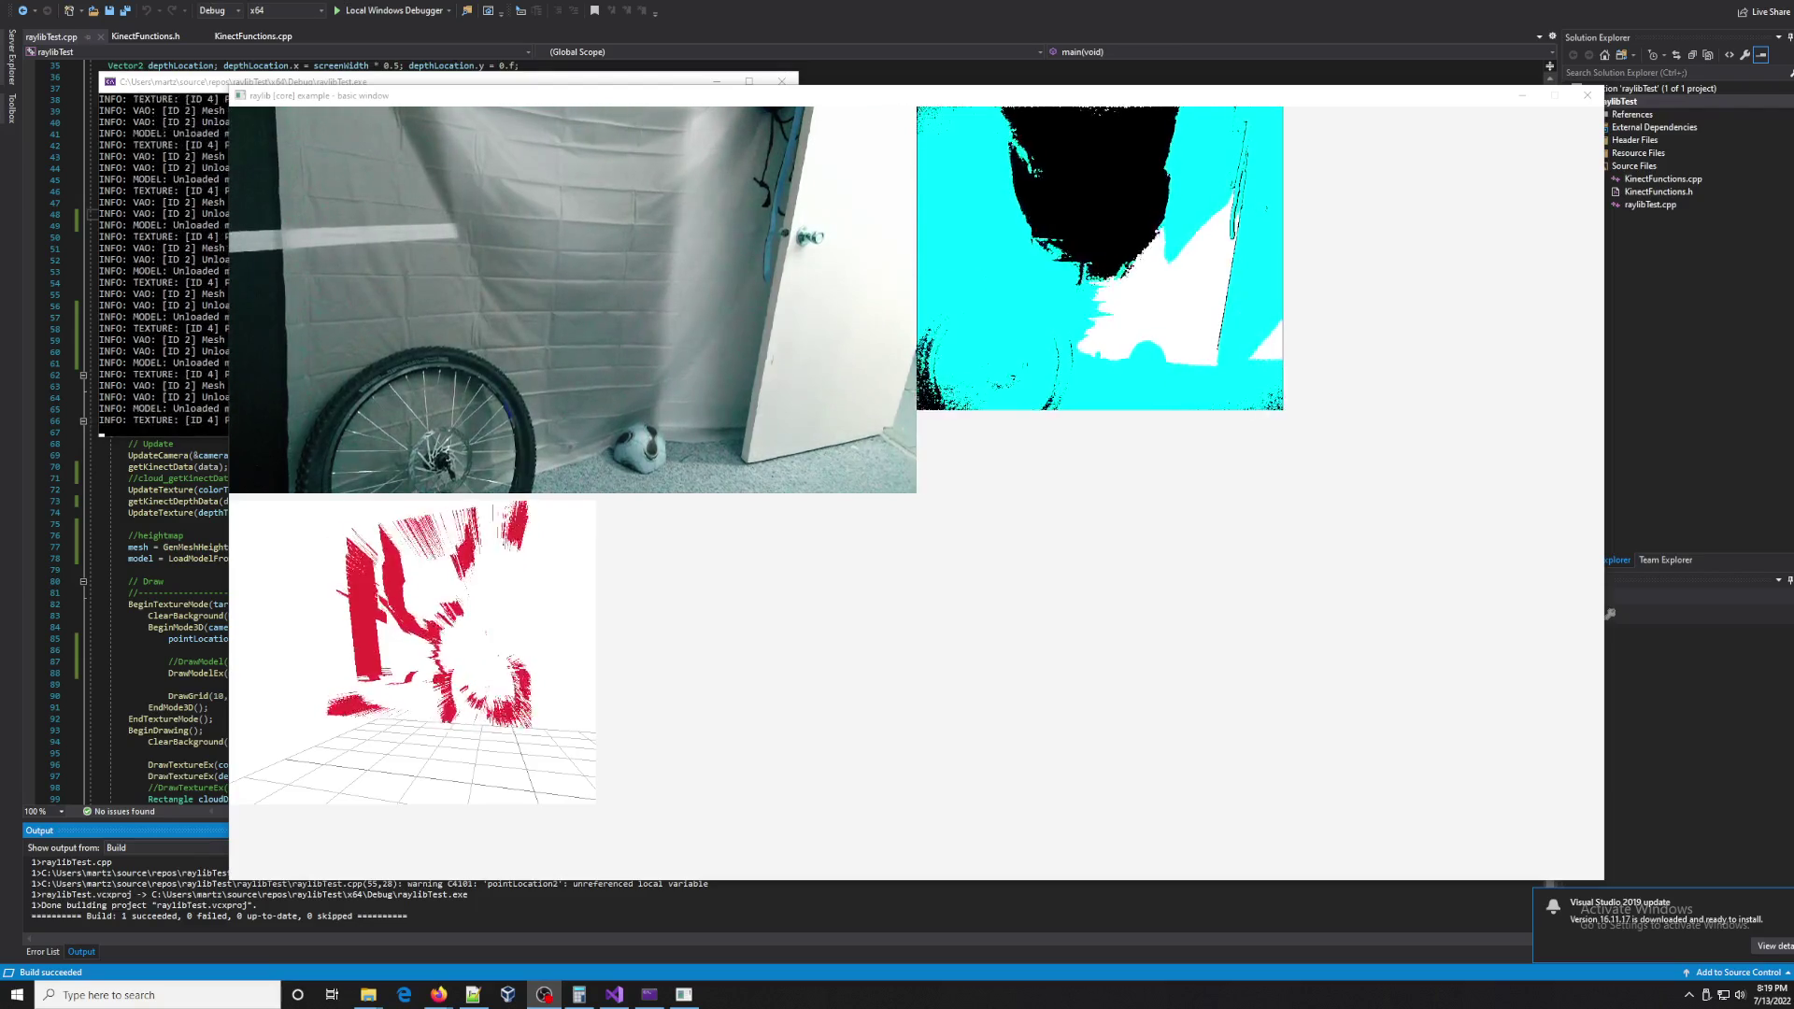Toggle a bookmark using the bookmark toolbar icon
Image resolution: width=1794 pixels, height=1009 pixels.
[594, 10]
